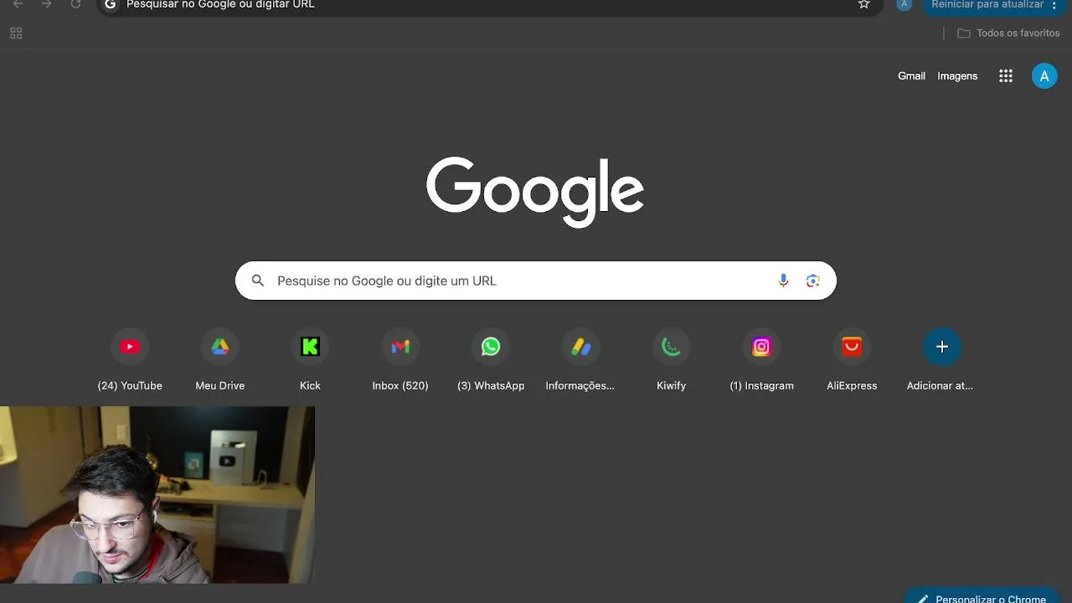This screenshot has height=603, width=1072.
Task: Click the "(24) YouTube" label
Action: (130, 386)
